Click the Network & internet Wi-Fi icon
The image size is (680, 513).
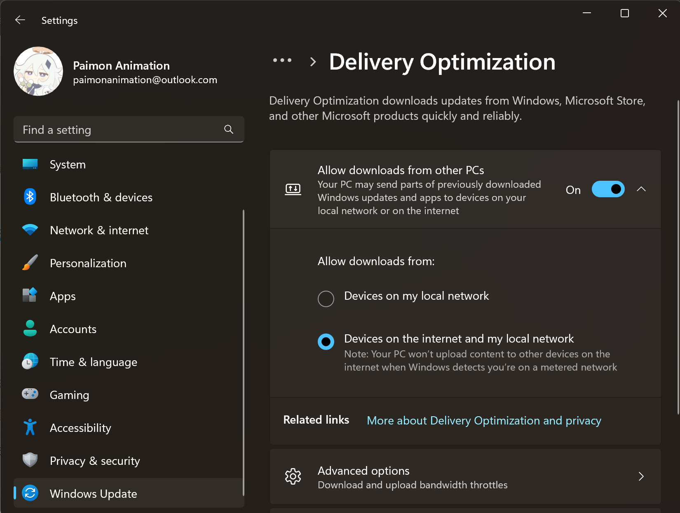[x=30, y=230]
